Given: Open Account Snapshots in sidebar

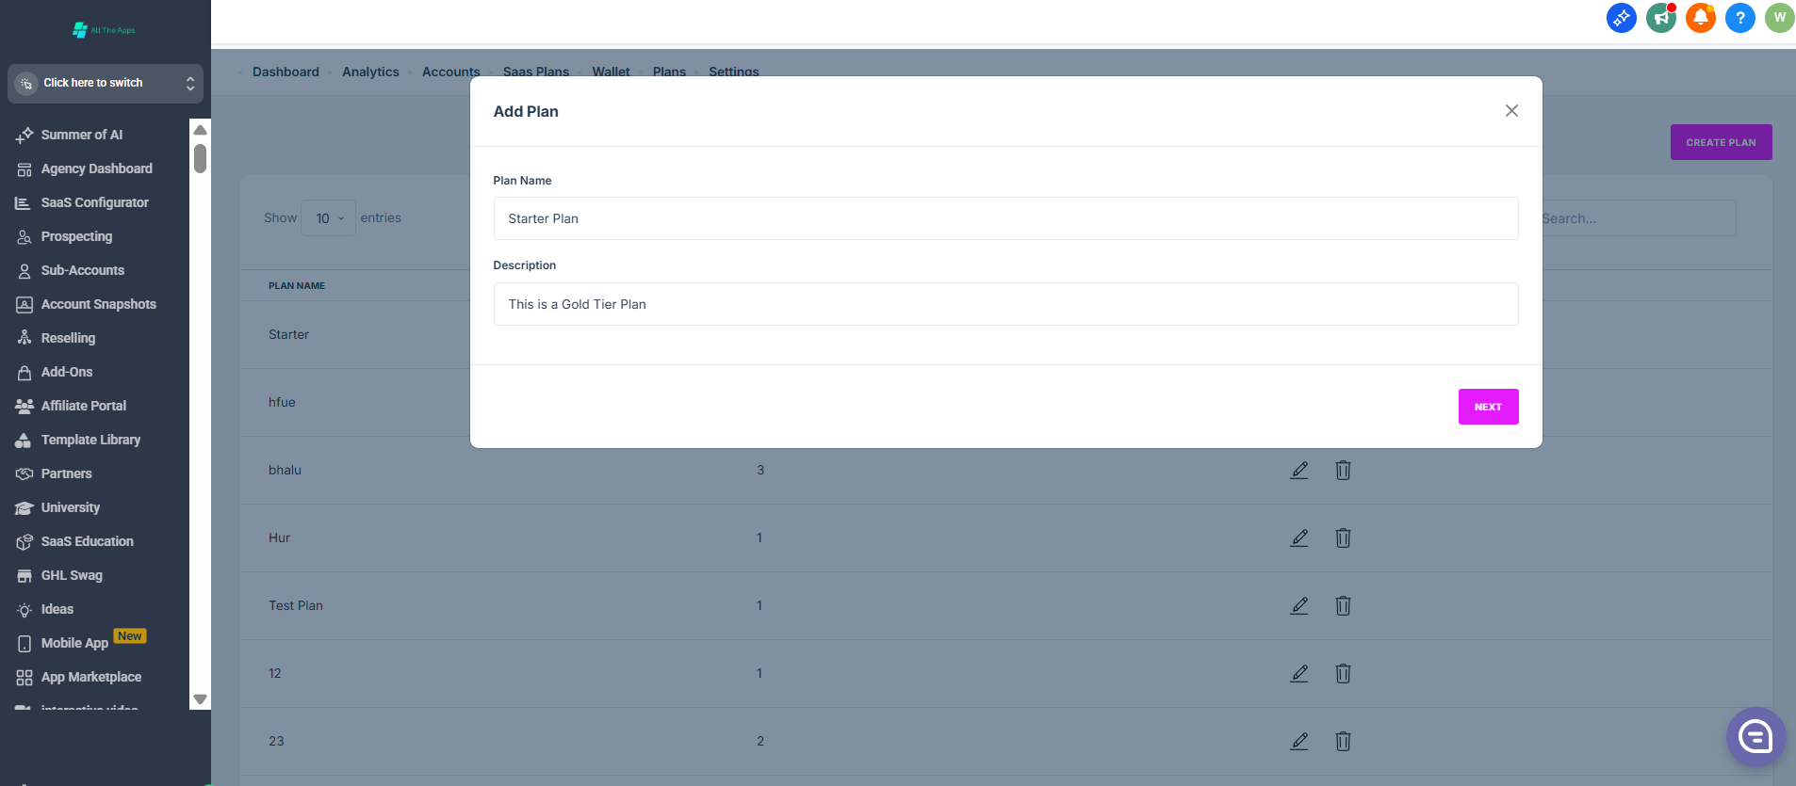Looking at the screenshot, I should point(98,304).
